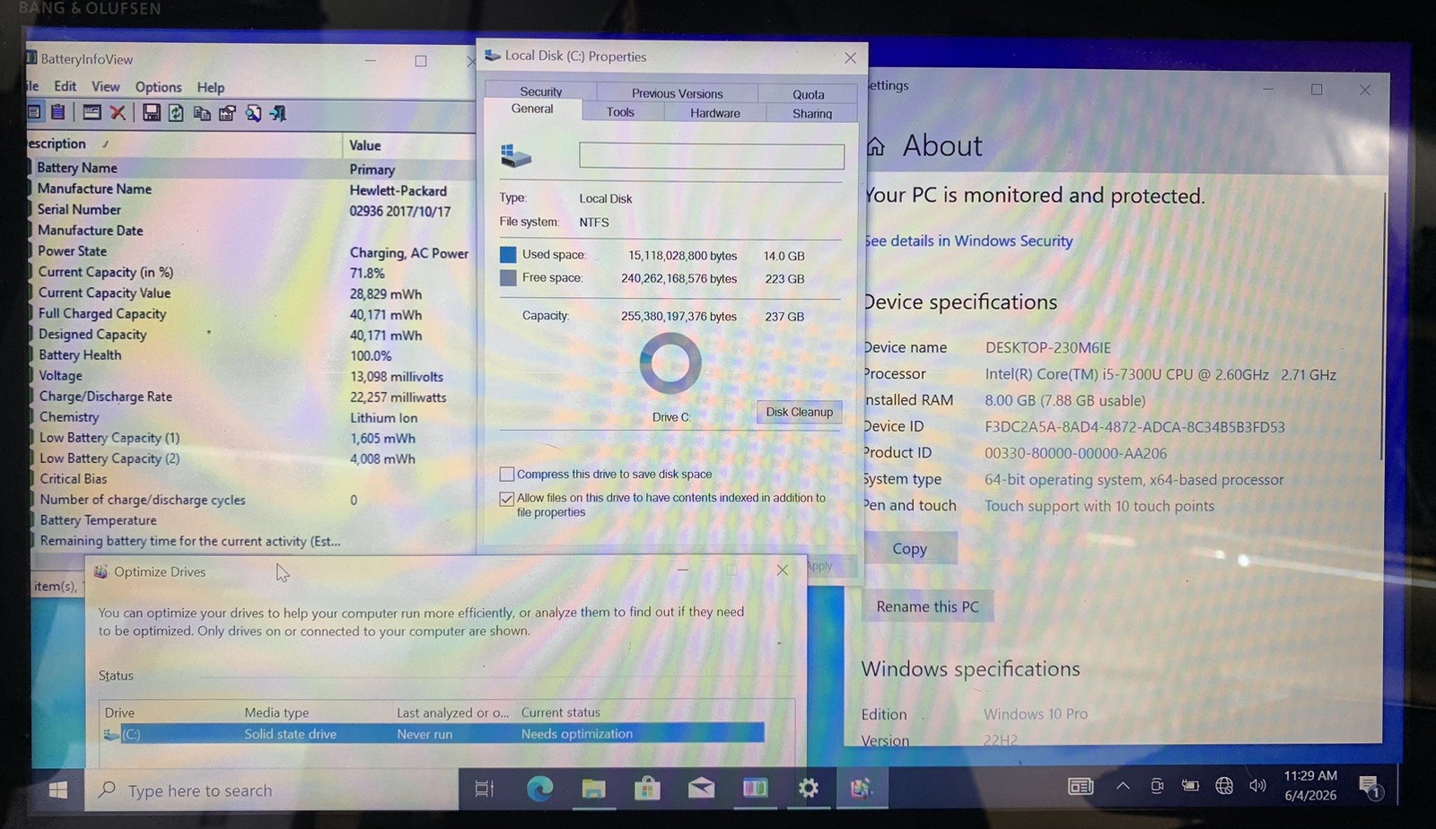Click the Optimize Drives icon in the taskbar
The height and width of the screenshot is (829, 1436).
coord(862,788)
